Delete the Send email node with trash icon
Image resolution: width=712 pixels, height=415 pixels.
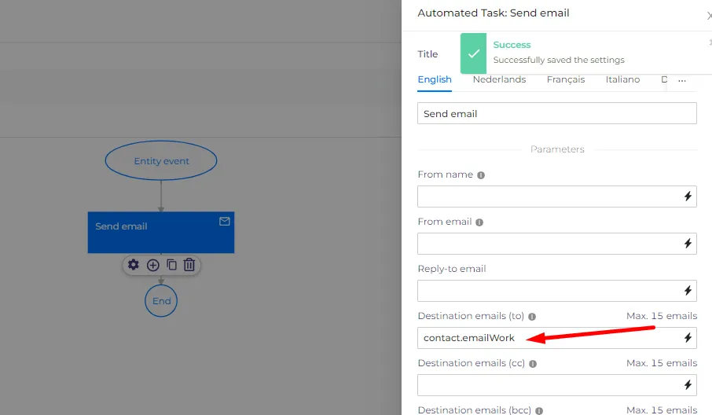[x=189, y=265]
